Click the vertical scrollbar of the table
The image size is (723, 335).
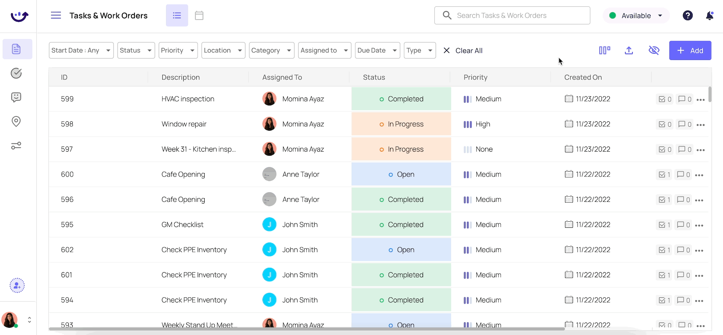click(710, 94)
